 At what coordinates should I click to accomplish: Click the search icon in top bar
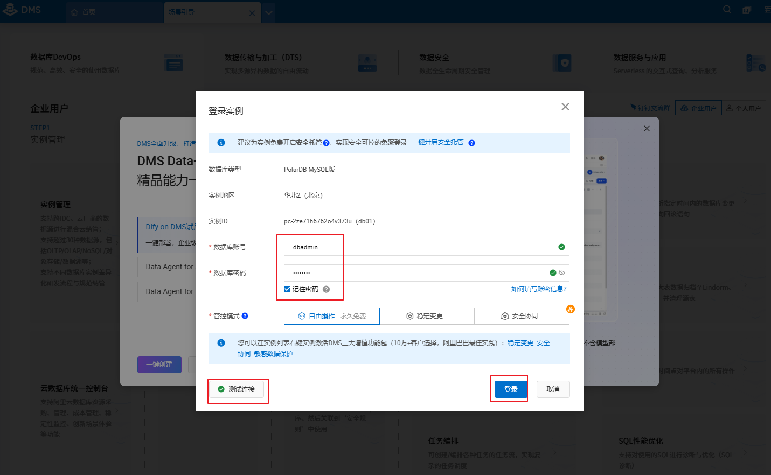(x=727, y=10)
